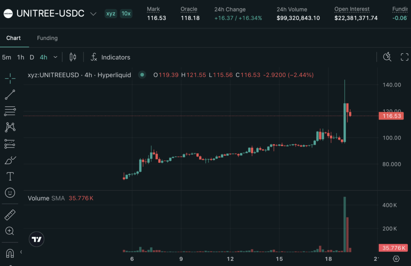Click the quick search lightning icon
Viewport: 411px width, 266px height.
[387, 57]
